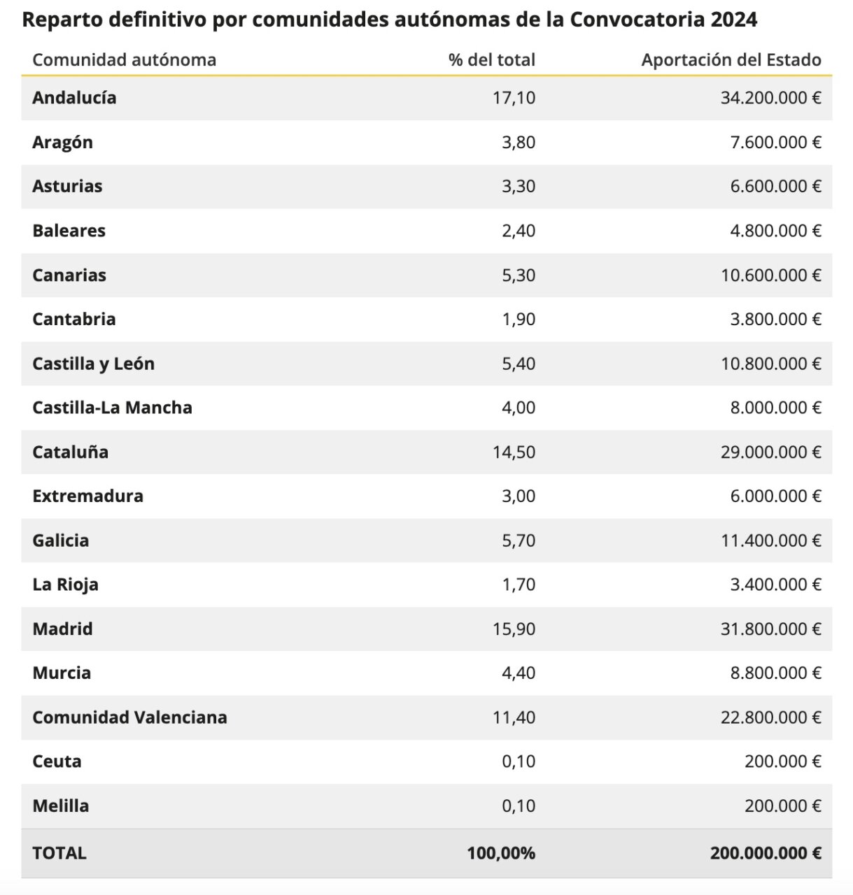Select the table title about Convocatoria 2024
The image size is (853, 895).
pos(389,20)
